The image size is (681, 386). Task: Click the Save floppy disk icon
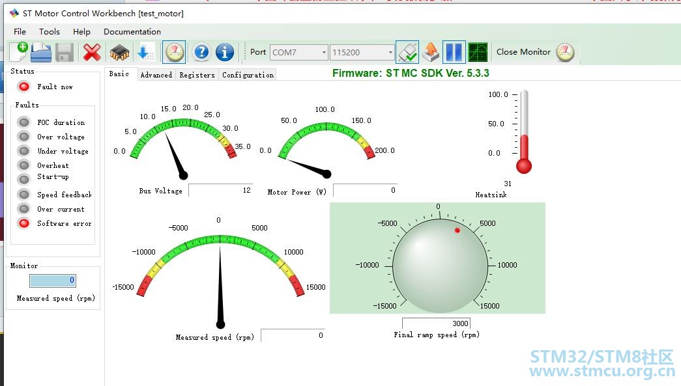click(x=65, y=53)
